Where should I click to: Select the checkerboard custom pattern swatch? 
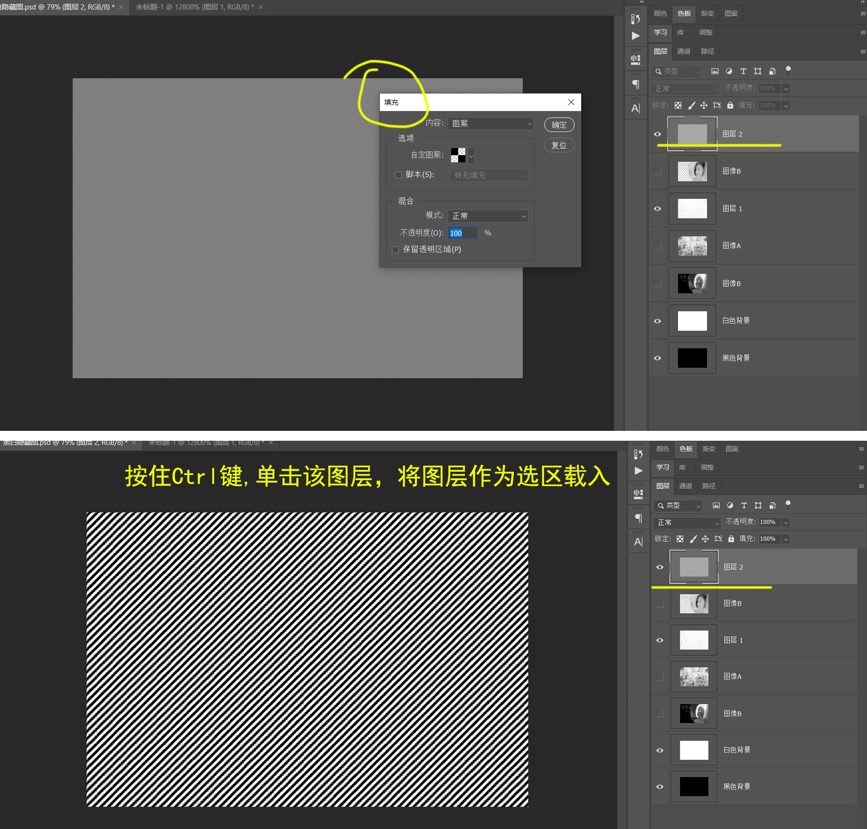point(459,156)
